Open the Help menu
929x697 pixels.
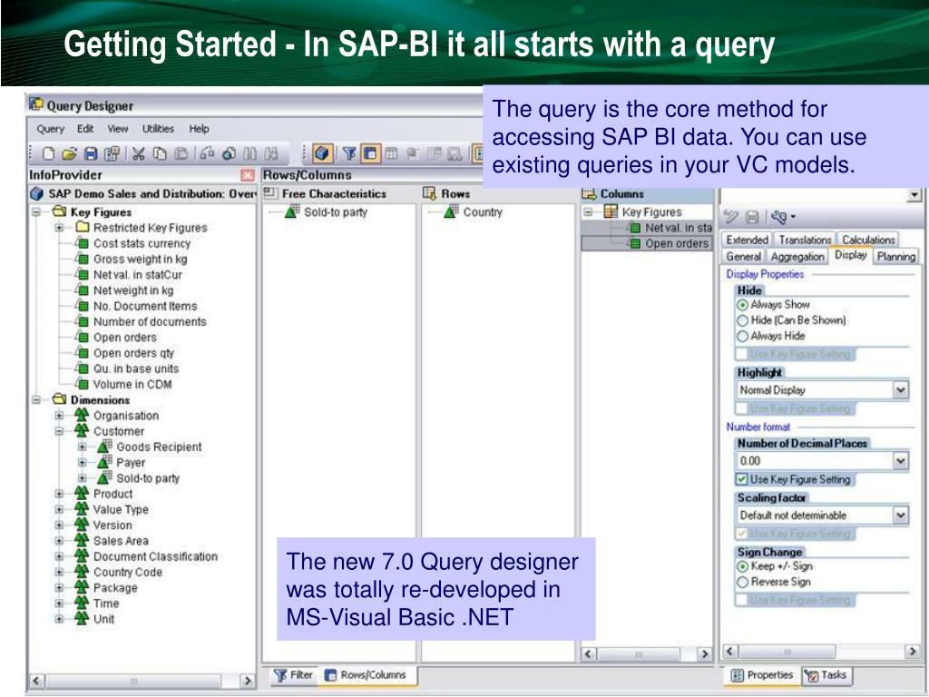pos(199,129)
